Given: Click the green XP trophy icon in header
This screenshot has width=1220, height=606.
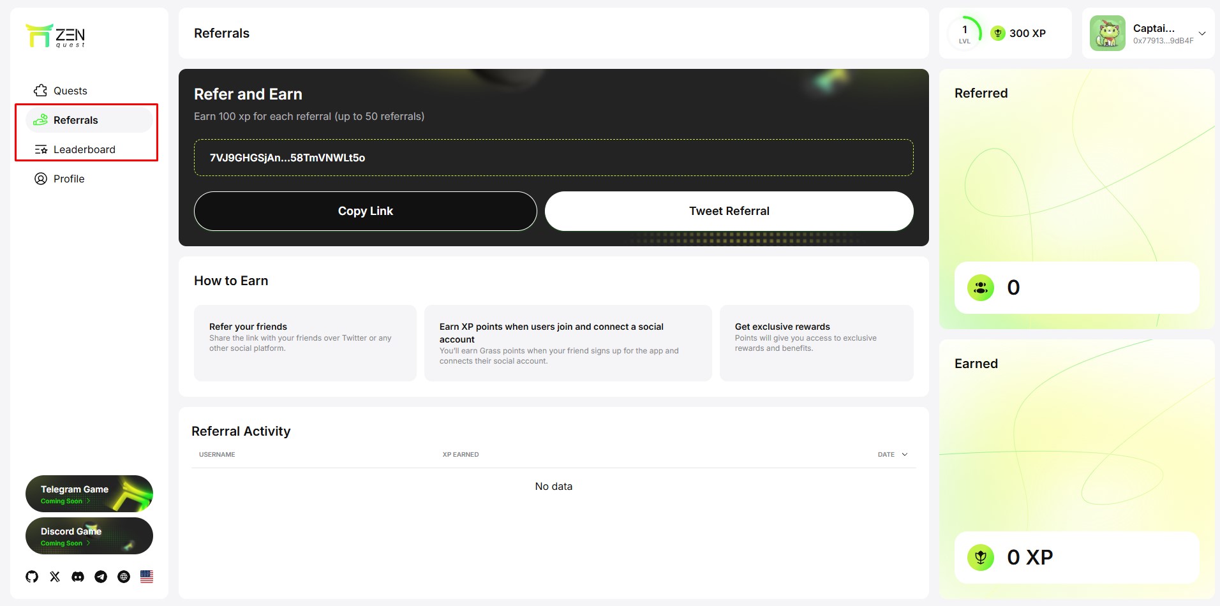Looking at the screenshot, I should pyautogui.click(x=998, y=33).
